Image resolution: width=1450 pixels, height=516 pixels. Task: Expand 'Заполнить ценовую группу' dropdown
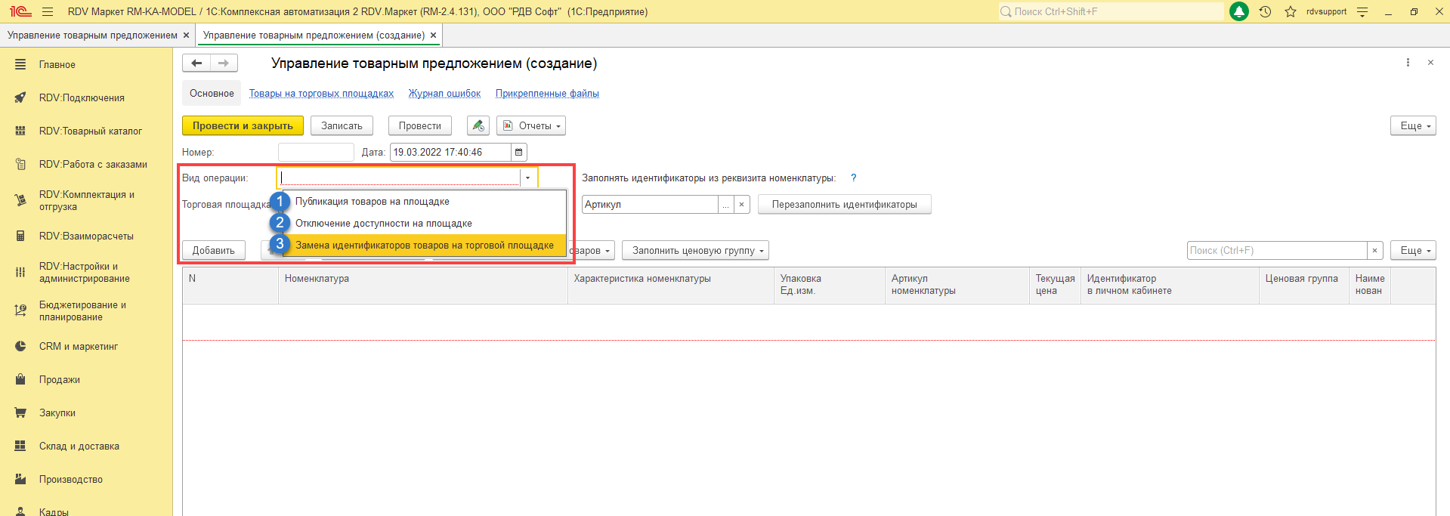[x=694, y=251]
